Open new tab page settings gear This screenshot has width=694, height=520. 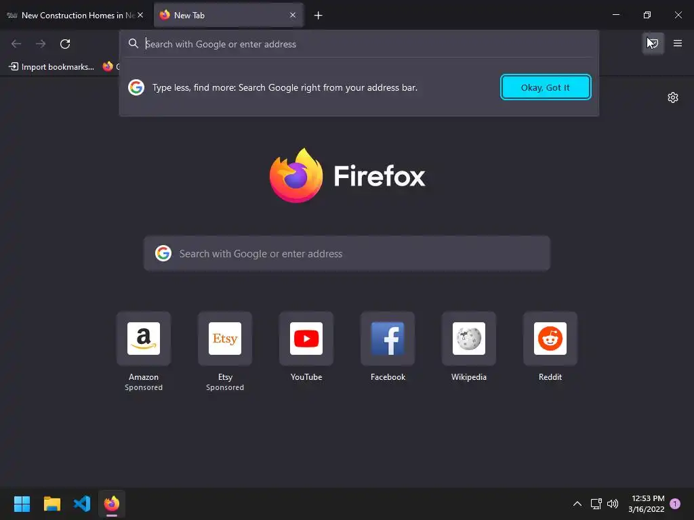point(673,97)
